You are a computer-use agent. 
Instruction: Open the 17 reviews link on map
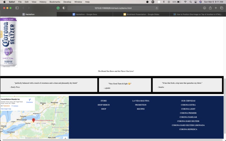[x=15, y=106]
